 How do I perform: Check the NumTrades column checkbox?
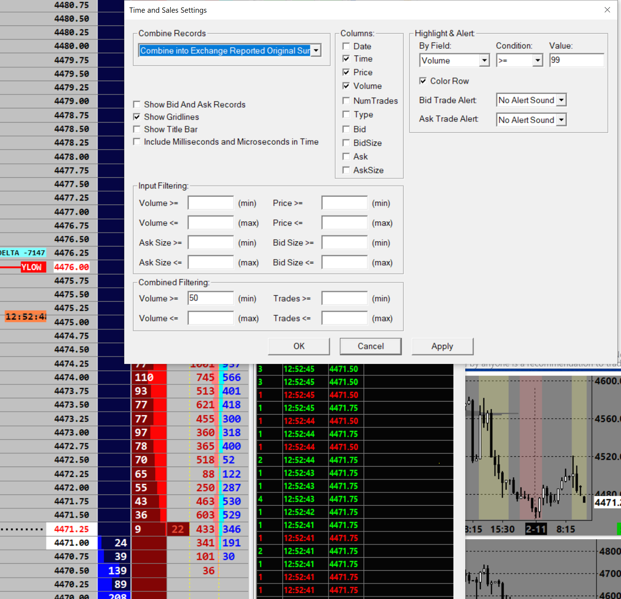[346, 101]
